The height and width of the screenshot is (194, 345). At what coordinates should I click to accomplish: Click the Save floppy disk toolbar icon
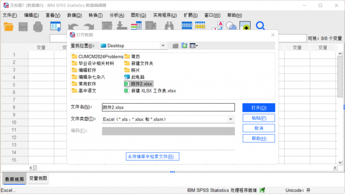click(x=23, y=26)
